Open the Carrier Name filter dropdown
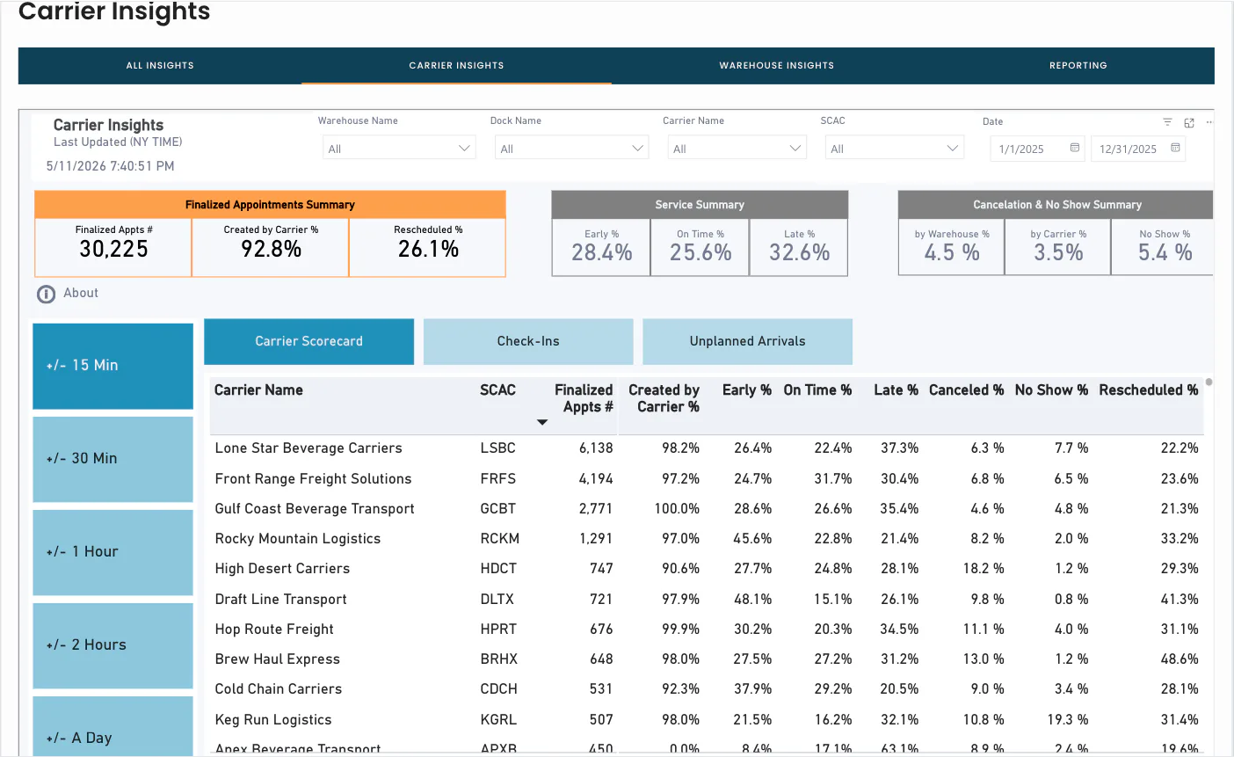The height and width of the screenshot is (757, 1234). click(x=737, y=149)
